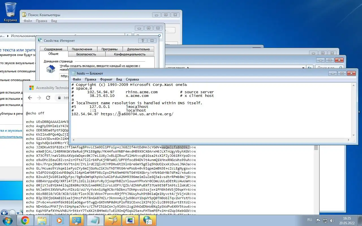Click Notepad horizontal scrollbar left arrow
This screenshot has width=362, height=226.
[74, 140]
